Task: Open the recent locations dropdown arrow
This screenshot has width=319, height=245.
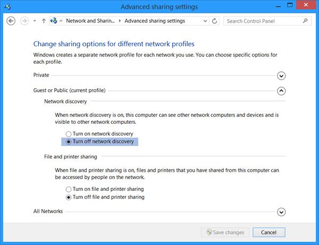Action: point(35,21)
